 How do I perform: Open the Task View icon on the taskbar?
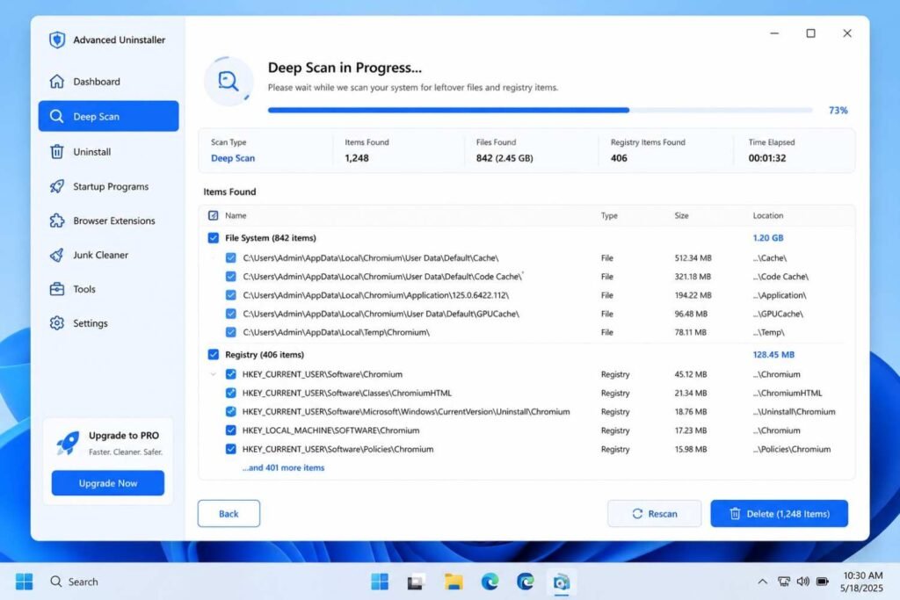point(416,582)
